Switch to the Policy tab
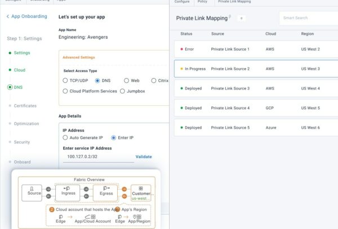This screenshot has width=338, height=229. pyautogui.click(x=203, y=2)
